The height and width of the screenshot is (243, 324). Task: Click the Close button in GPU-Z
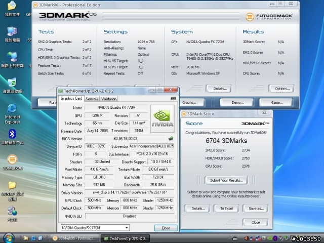pyautogui.click(x=166, y=228)
